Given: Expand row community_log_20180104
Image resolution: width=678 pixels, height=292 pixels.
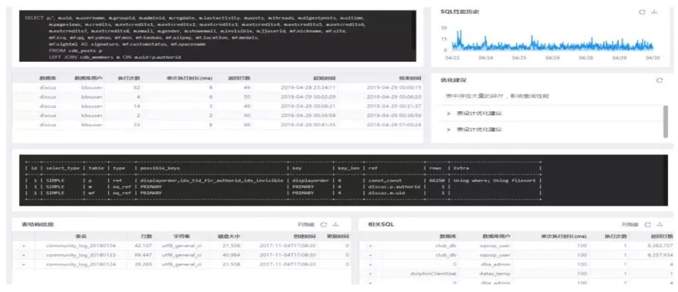Looking at the screenshot, I should point(24,246).
